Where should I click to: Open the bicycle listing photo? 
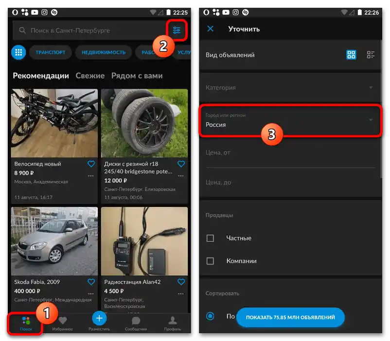(x=54, y=123)
